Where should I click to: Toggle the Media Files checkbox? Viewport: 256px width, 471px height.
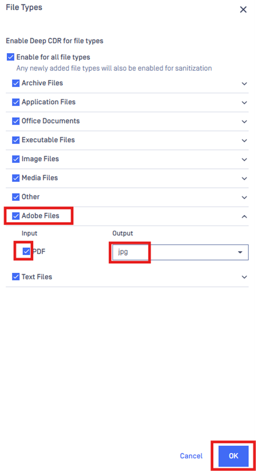[16, 178]
